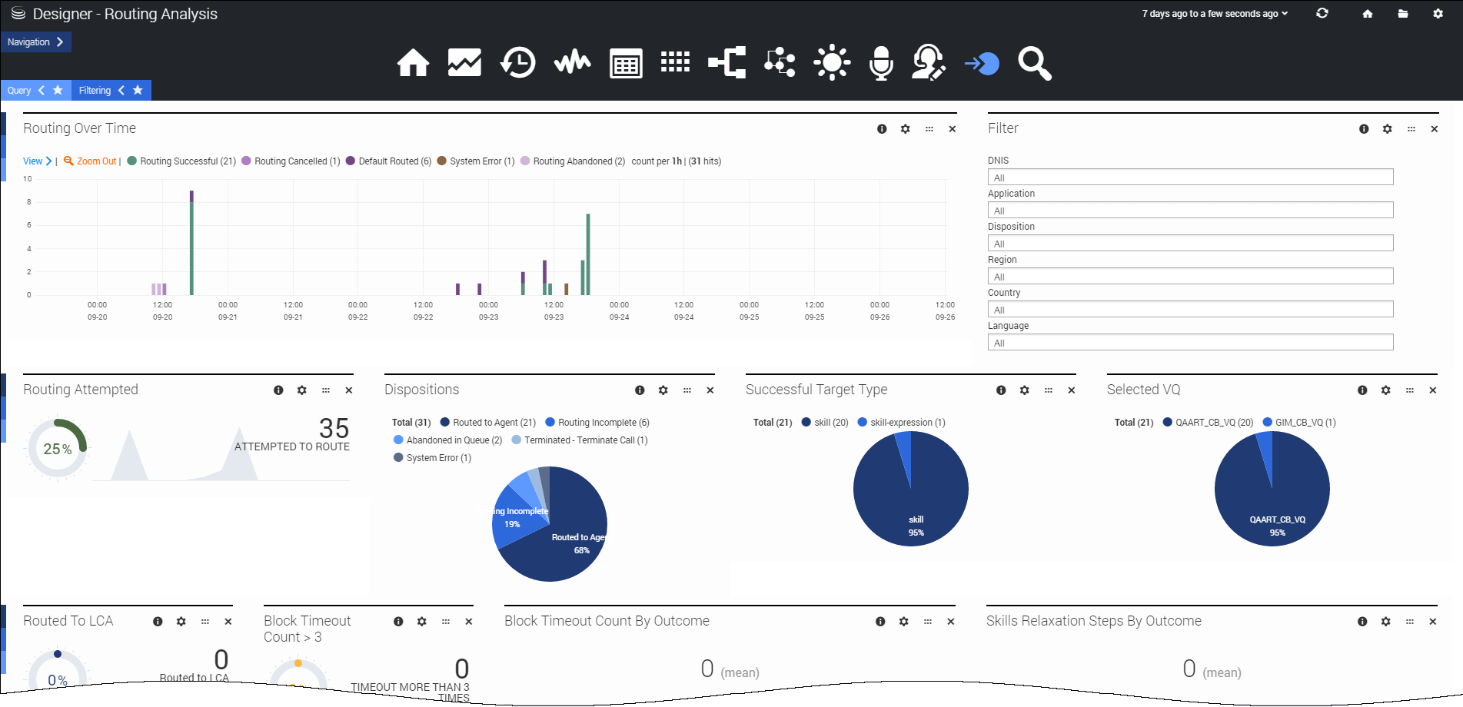Open the history clock dashboard icon
This screenshot has width=1463, height=707.
tap(517, 63)
